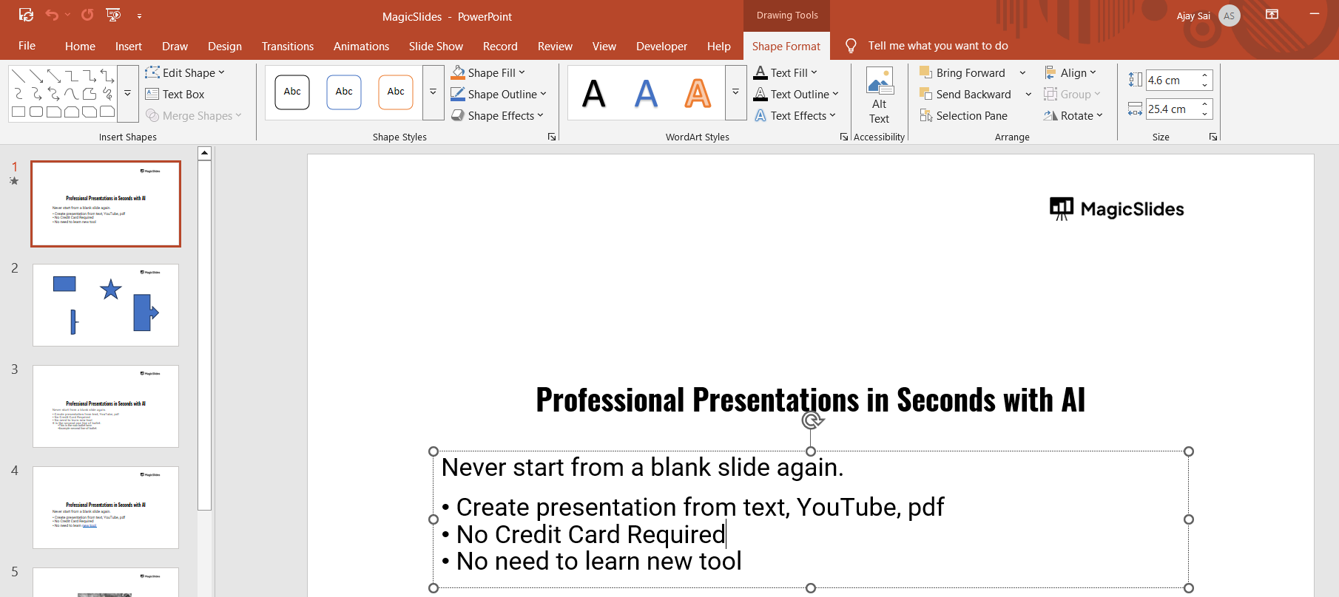Select the Freeform shape tool
The image size is (1339, 597).
pos(90,94)
